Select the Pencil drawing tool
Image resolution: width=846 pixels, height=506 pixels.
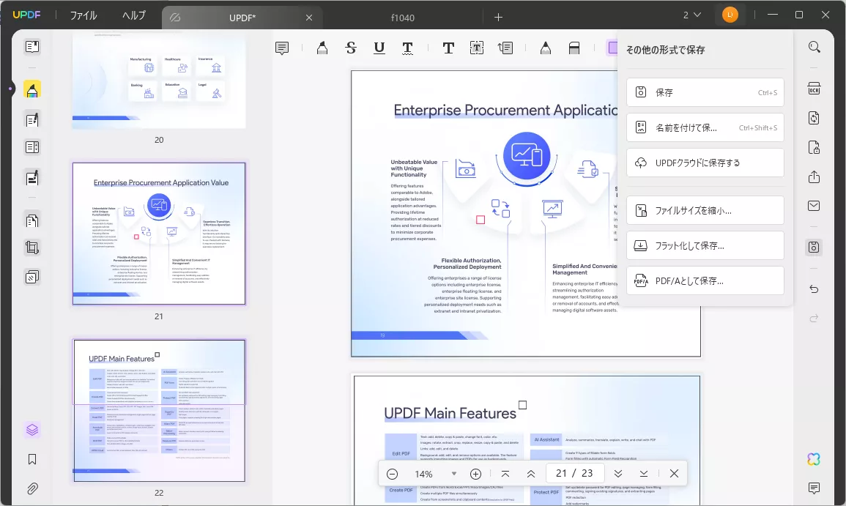click(546, 48)
